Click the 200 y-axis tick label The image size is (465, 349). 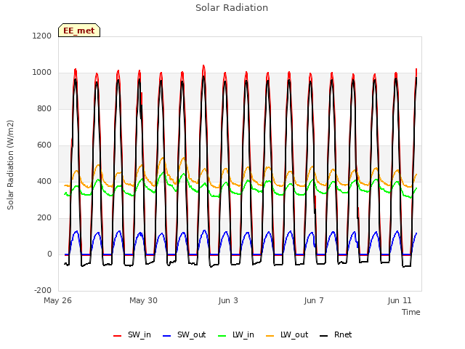pyautogui.click(x=44, y=218)
